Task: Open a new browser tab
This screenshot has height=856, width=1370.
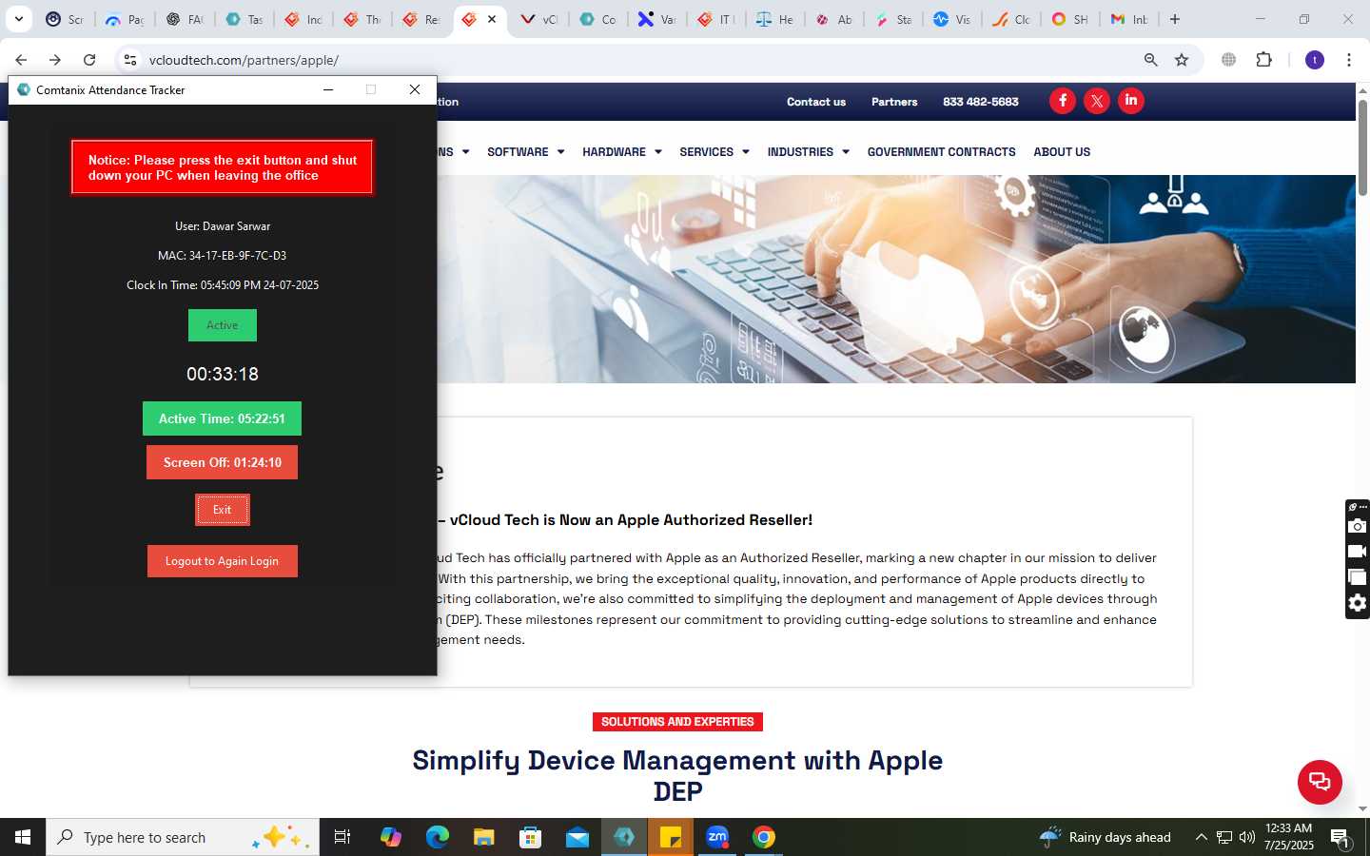Action: (1175, 19)
